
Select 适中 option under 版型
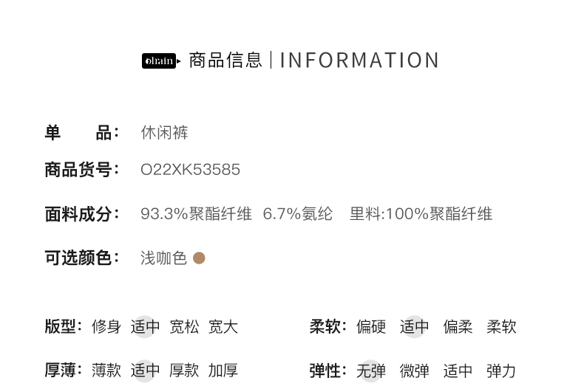(145, 326)
